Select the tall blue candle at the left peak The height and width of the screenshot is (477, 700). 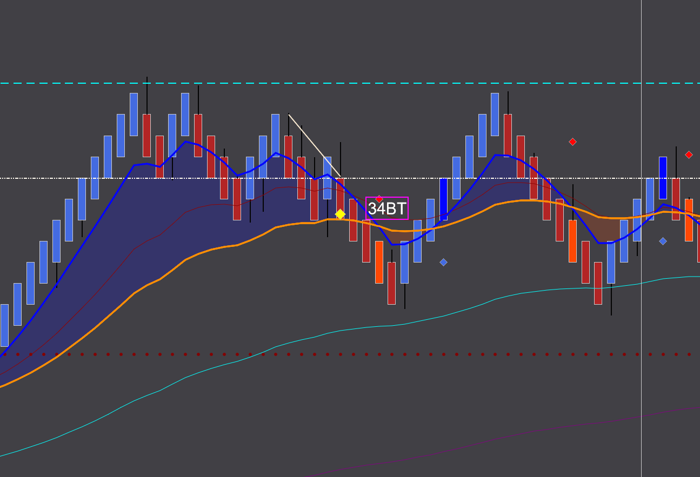pyautogui.click(x=134, y=113)
